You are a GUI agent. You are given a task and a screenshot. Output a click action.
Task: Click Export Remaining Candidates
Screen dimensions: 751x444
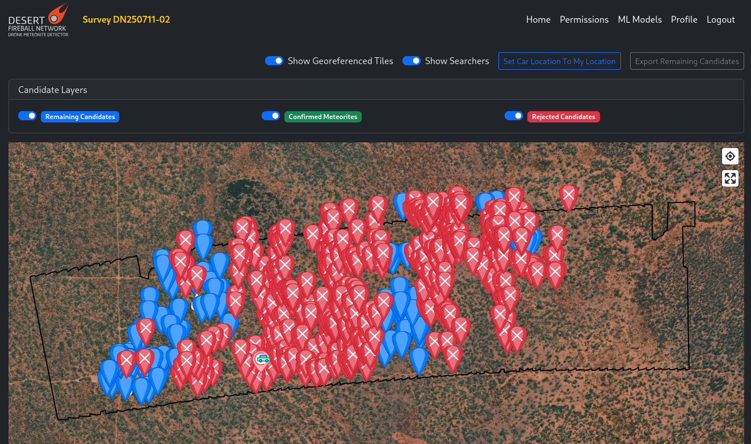[687, 61]
